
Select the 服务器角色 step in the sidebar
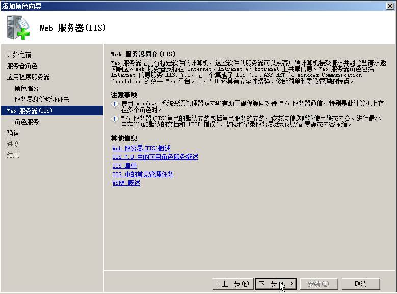point(22,66)
